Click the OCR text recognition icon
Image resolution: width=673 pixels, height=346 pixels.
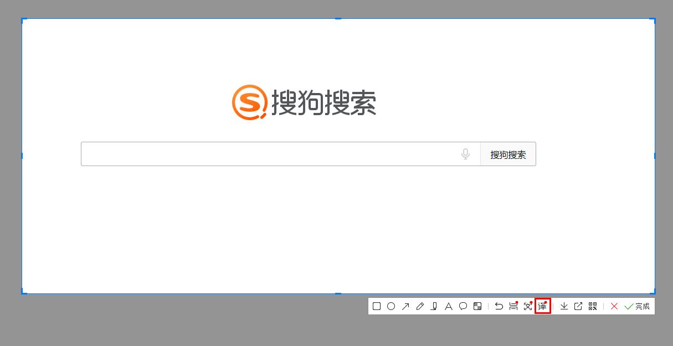point(527,306)
